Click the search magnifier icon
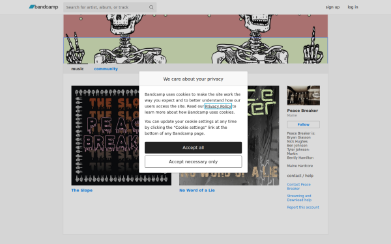 click(x=151, y=7)
